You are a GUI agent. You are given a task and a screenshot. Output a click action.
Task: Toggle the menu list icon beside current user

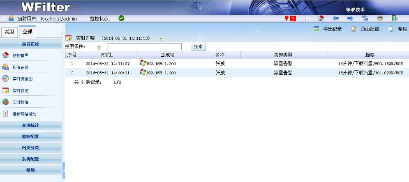(x=5, y=18)
